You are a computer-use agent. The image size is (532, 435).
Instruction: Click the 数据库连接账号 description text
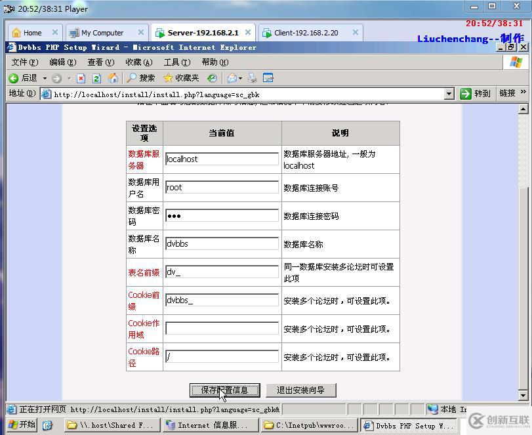point(311,188)
